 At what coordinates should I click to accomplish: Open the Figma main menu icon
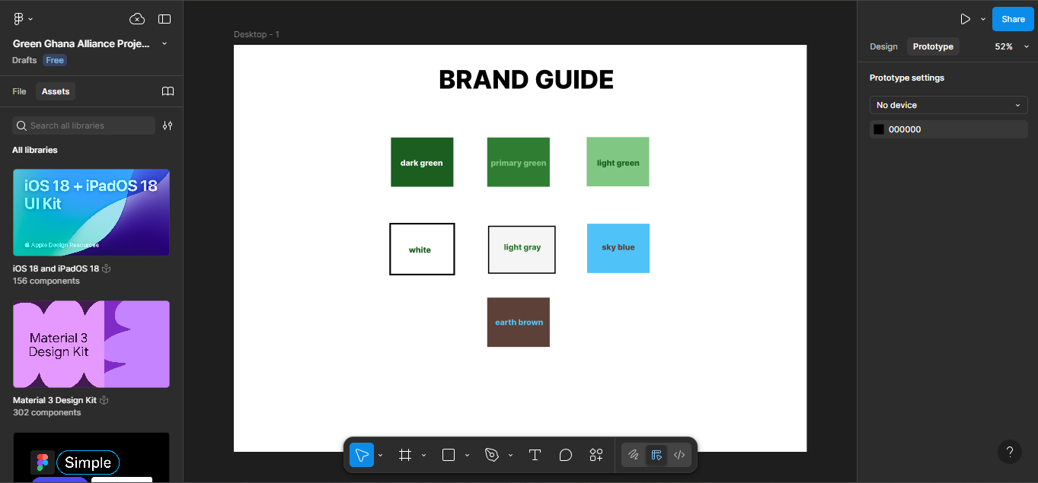pyautogui.click(x=19, y=19)
